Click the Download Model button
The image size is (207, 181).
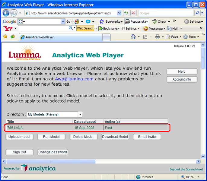coord(115,137)
